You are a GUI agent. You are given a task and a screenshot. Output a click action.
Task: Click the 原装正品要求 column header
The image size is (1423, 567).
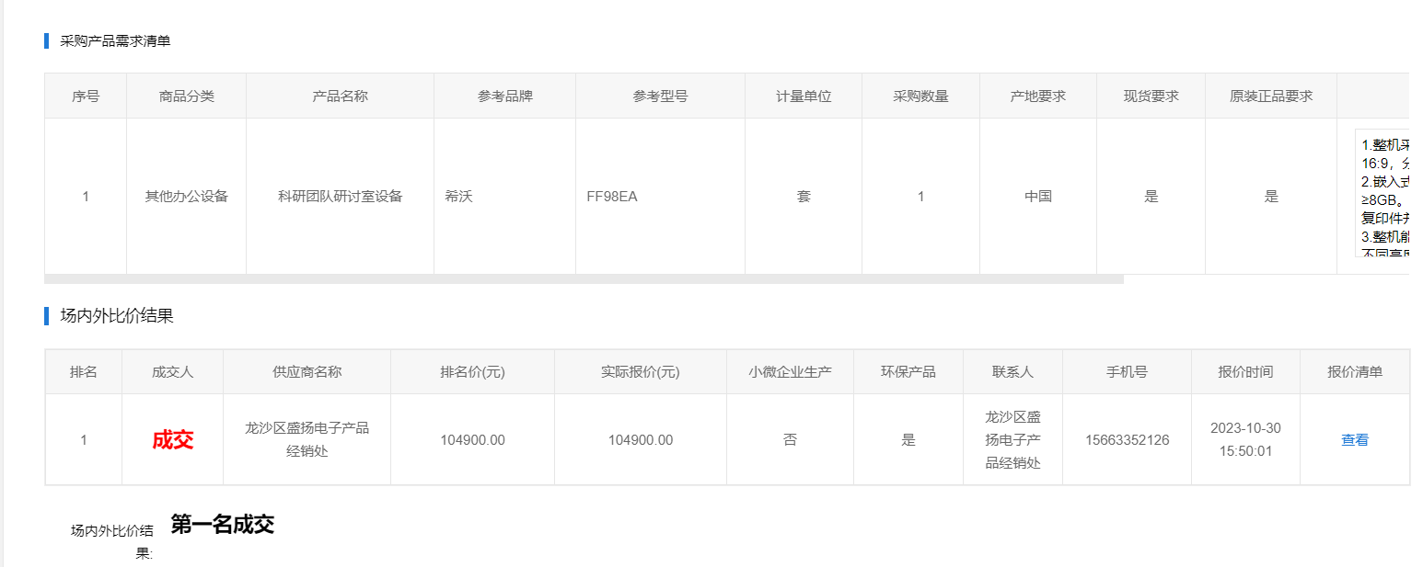click(x=1270, y=96)
